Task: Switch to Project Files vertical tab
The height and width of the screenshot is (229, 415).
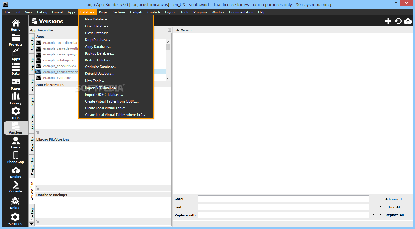Action: pyautogui.click(x=32, y=166)
